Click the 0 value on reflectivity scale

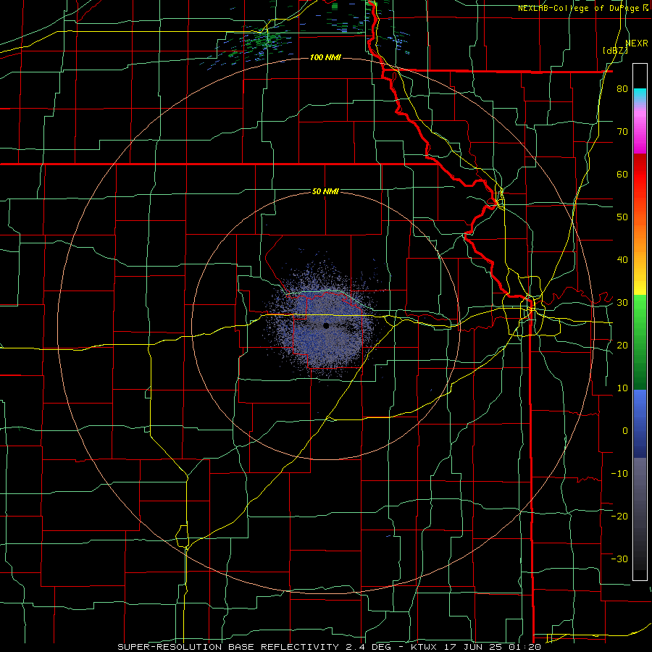(x=625, y=431)
